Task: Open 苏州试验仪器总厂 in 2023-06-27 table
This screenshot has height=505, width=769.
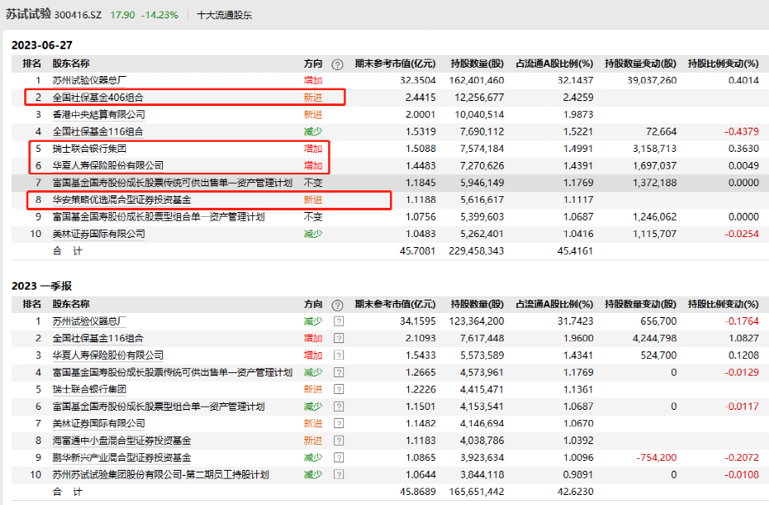Action: [x=89, y=80]
